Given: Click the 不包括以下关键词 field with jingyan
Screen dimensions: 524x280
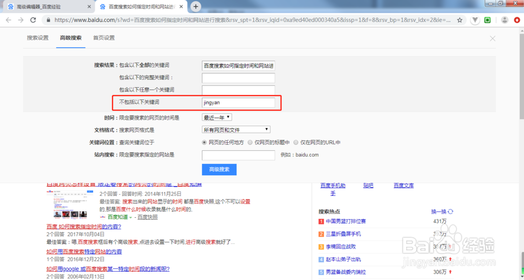Looking at the screenshot, I should (x=238, y=103).
